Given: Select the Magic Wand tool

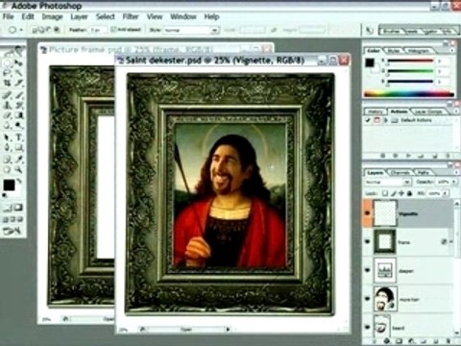Looking at the screenshot, I should (18, 73).
